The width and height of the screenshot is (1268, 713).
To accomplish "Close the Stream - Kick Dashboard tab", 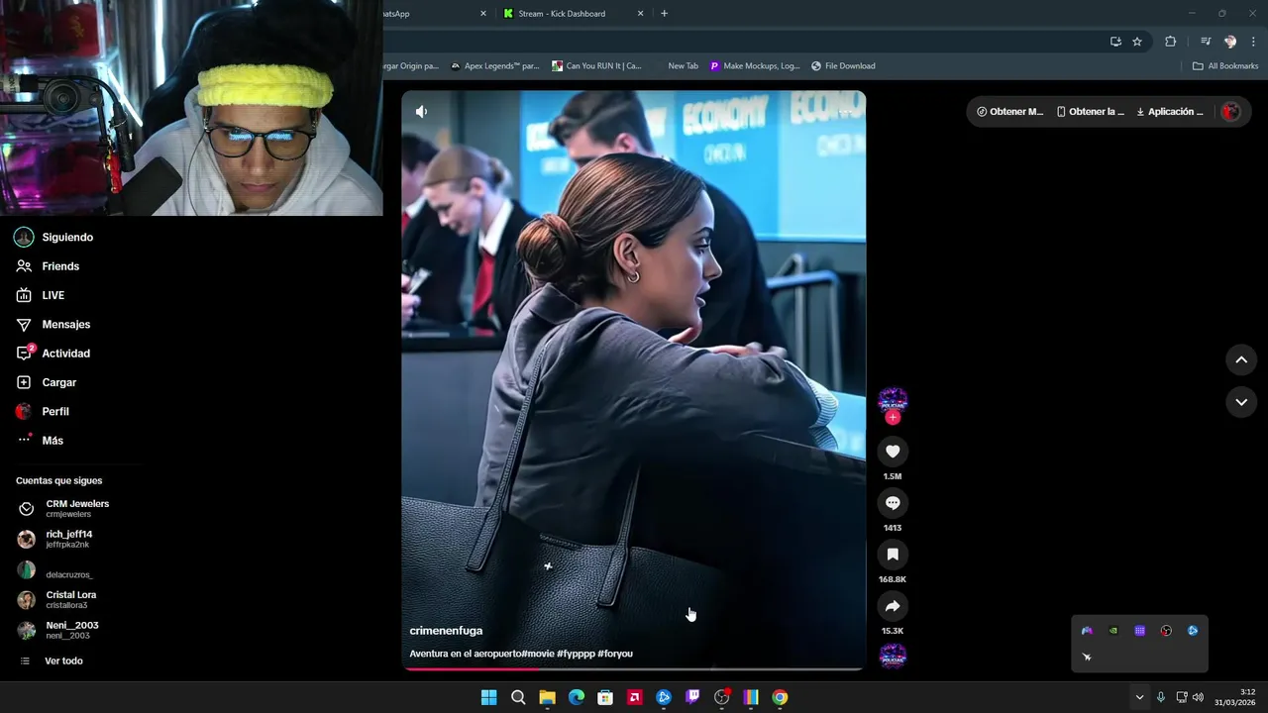I will (x=640, y=14).
